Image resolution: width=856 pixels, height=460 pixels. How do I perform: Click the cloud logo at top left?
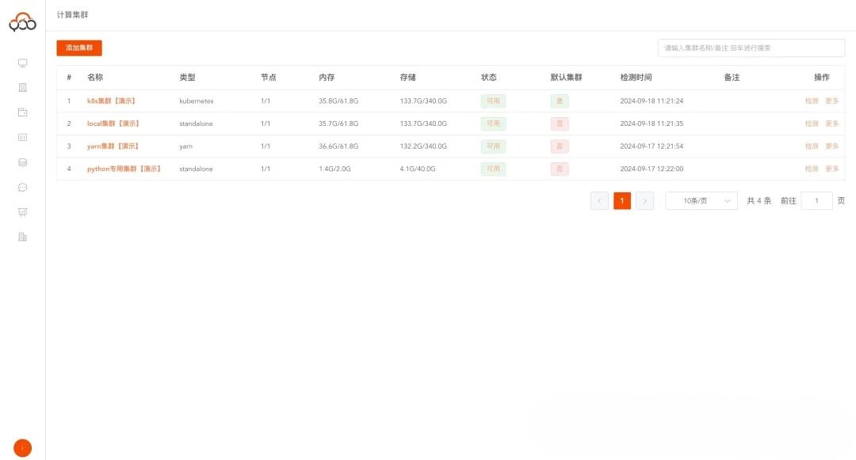22,22
